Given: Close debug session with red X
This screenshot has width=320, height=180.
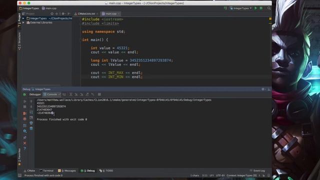Looking at the screenshot, I should (24, 143).
